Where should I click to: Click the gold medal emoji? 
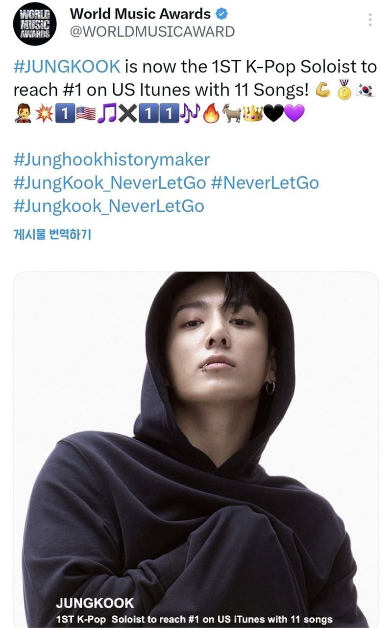(x=343, y=90)
